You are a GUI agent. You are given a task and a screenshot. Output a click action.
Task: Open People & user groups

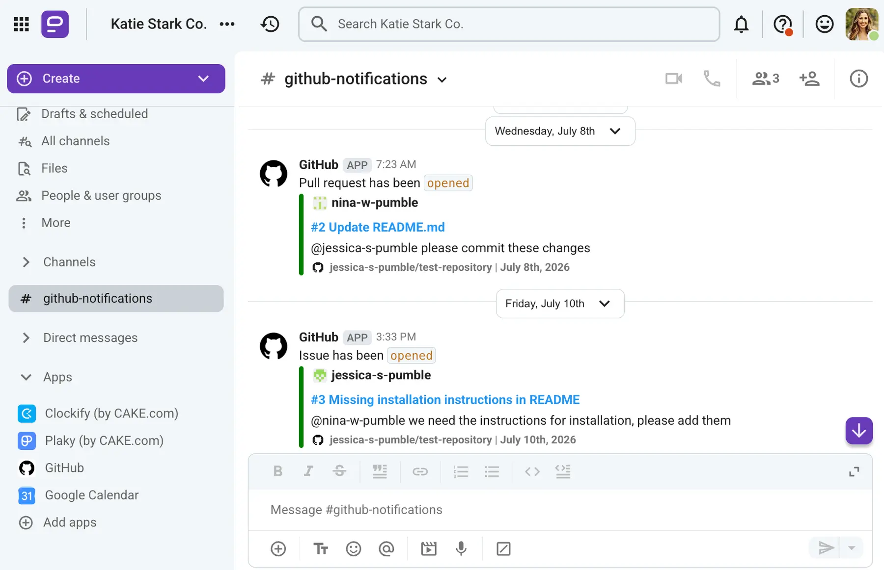click(101, 196)
